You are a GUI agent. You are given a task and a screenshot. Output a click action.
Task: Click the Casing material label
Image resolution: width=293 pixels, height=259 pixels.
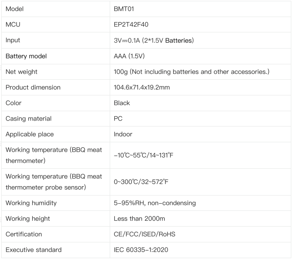tap(28, 119)
